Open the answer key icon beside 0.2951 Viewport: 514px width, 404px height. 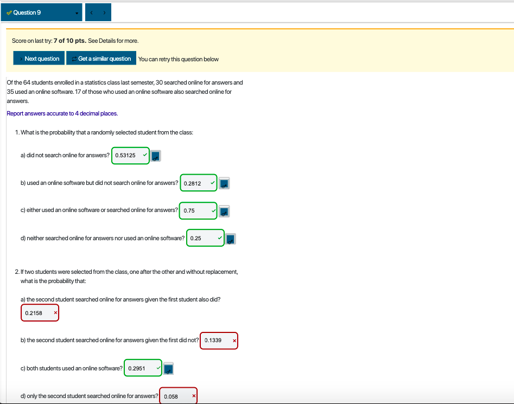point(168,368)
